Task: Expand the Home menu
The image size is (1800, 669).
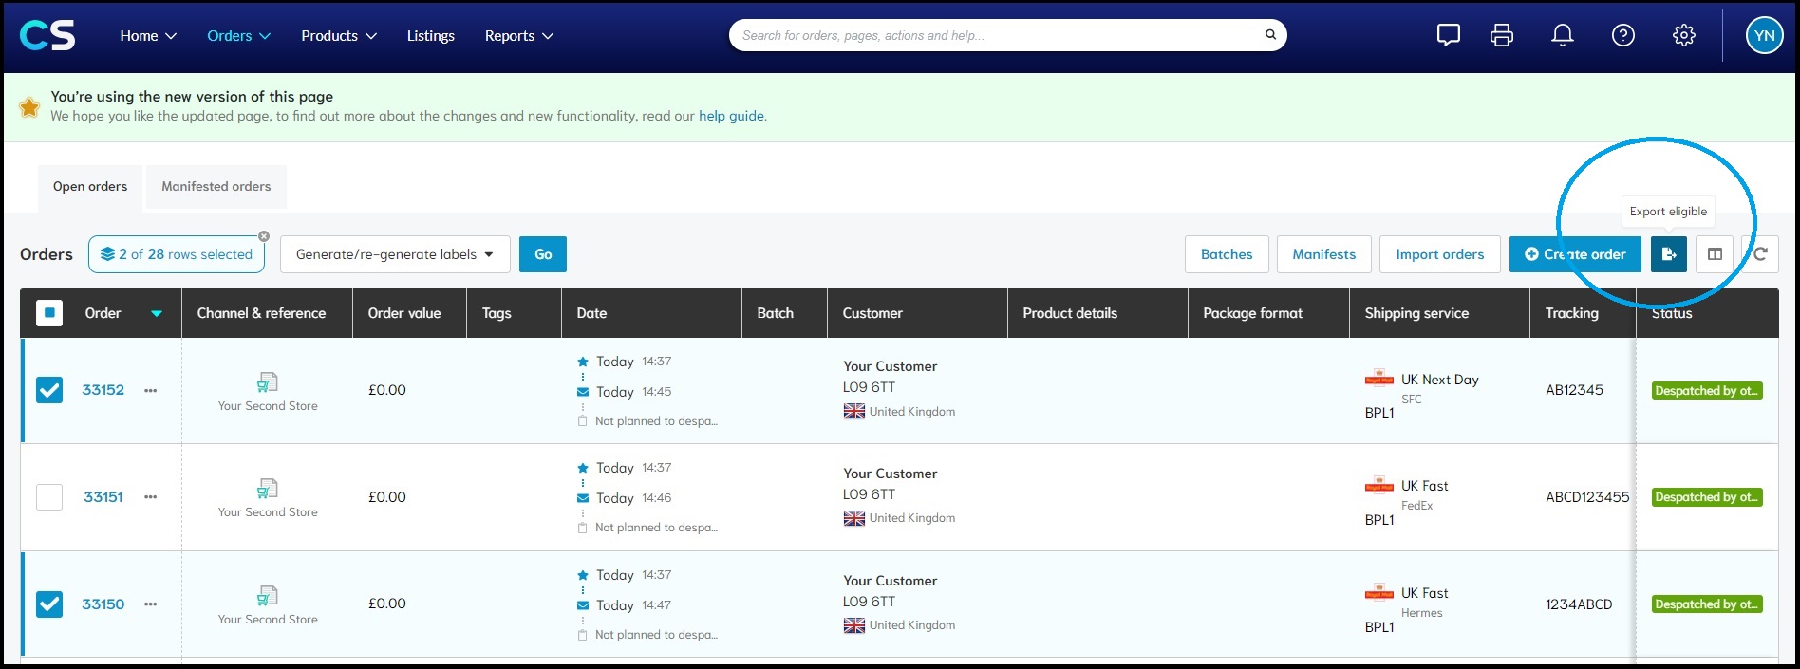Action: (x=148, y=36)
